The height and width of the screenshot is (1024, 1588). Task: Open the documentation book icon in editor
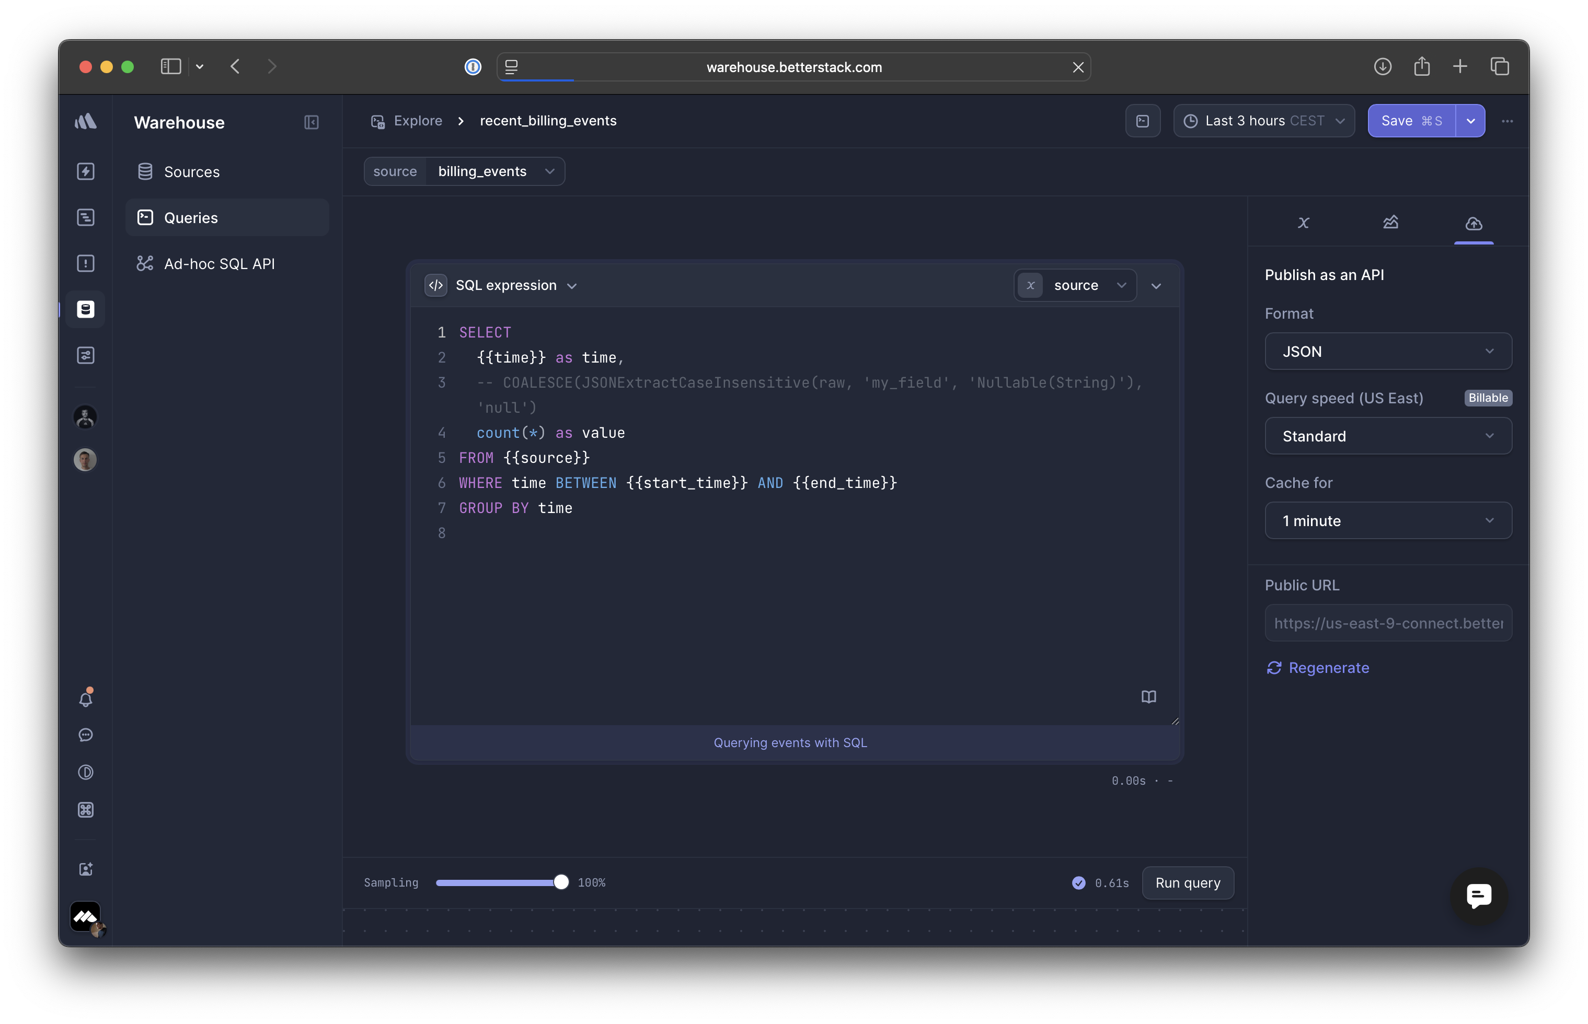pyautogui.click(x=1148, y=696)
